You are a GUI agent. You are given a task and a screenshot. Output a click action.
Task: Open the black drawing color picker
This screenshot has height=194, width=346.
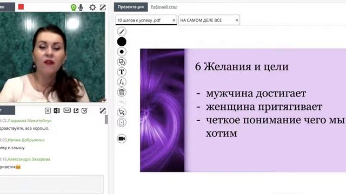pos(122,41)
